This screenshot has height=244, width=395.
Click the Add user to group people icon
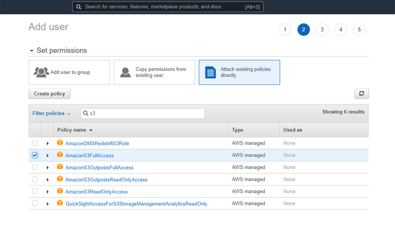(41, 72)
